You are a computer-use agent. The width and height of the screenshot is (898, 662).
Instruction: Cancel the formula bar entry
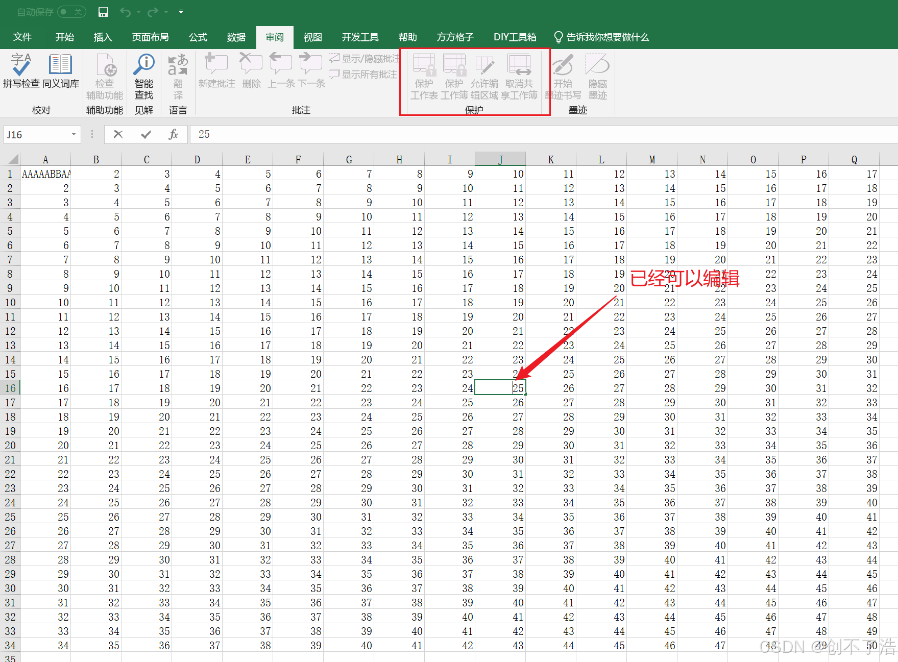tap(118, 134)
